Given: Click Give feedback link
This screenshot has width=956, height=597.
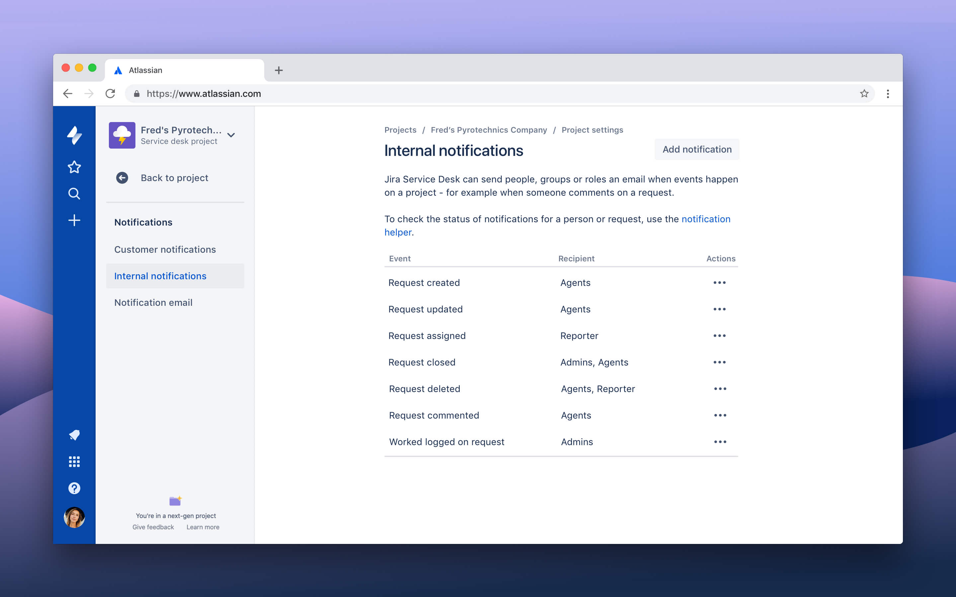Looking at the screenshot, I should [x=153, y=527].
